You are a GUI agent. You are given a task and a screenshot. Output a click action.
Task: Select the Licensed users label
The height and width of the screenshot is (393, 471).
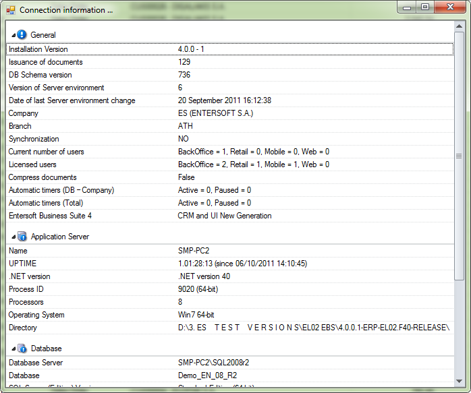[32, 164]
